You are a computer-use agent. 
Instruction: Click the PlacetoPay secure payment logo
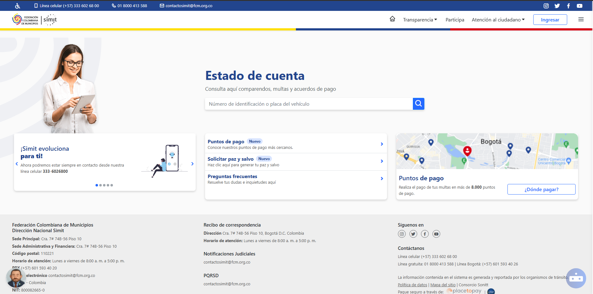(x=464, y=291)
